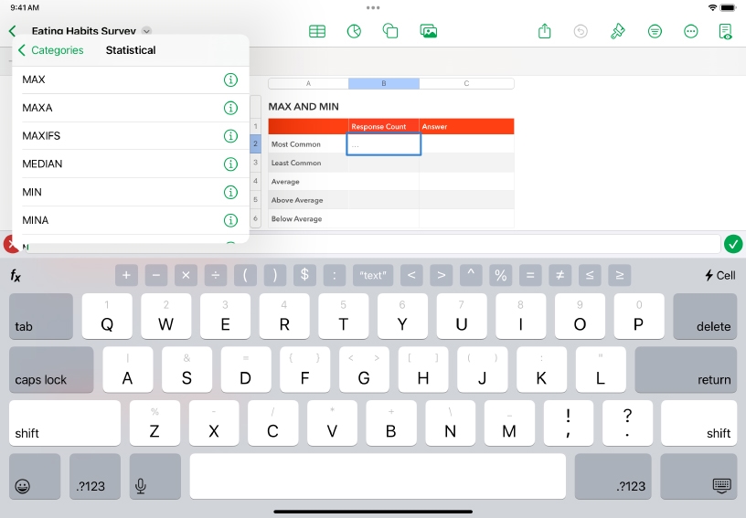Open the media insert menu

click(428, 31)
